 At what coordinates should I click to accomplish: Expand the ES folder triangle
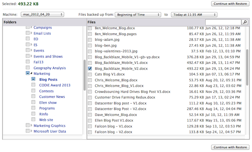pyautogui.click(x=31, y=45)
